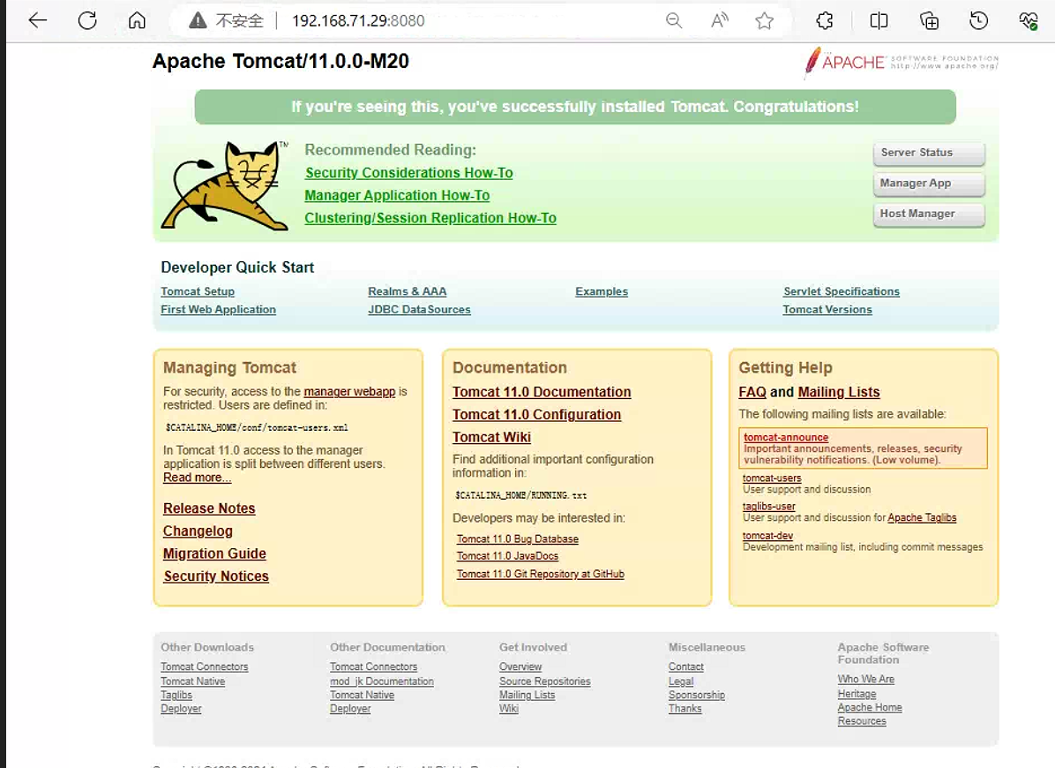Reload the page with the refresh icon

tap(87, 20)
